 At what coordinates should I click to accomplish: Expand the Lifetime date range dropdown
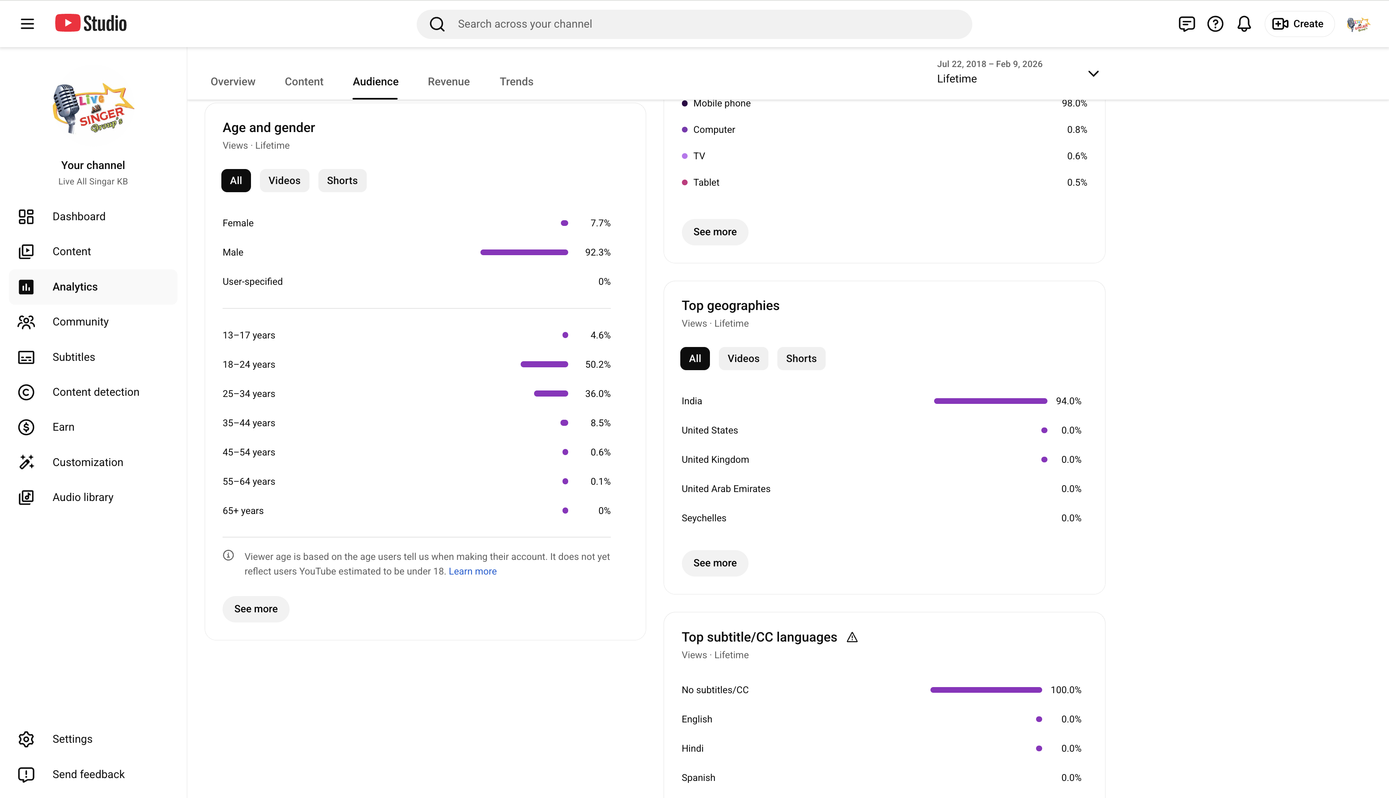pyautogui.click(x=1018, y=74)
